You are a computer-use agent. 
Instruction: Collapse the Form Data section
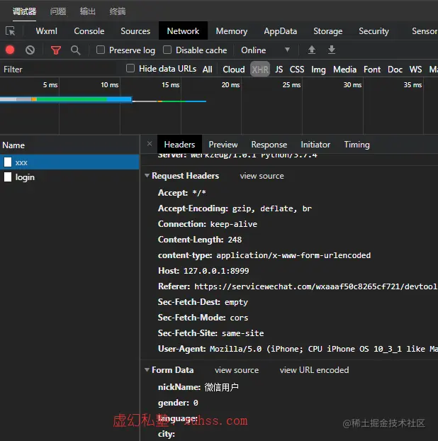pyautogui.click(x=147, y=369)
